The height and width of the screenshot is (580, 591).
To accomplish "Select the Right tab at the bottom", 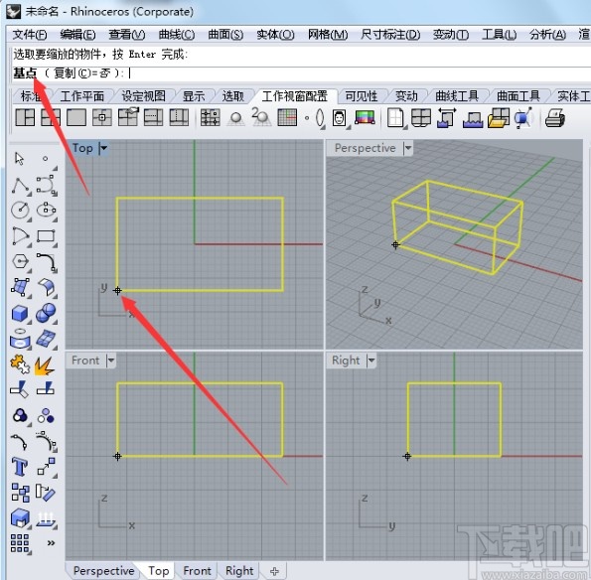I will click(239, 571).
